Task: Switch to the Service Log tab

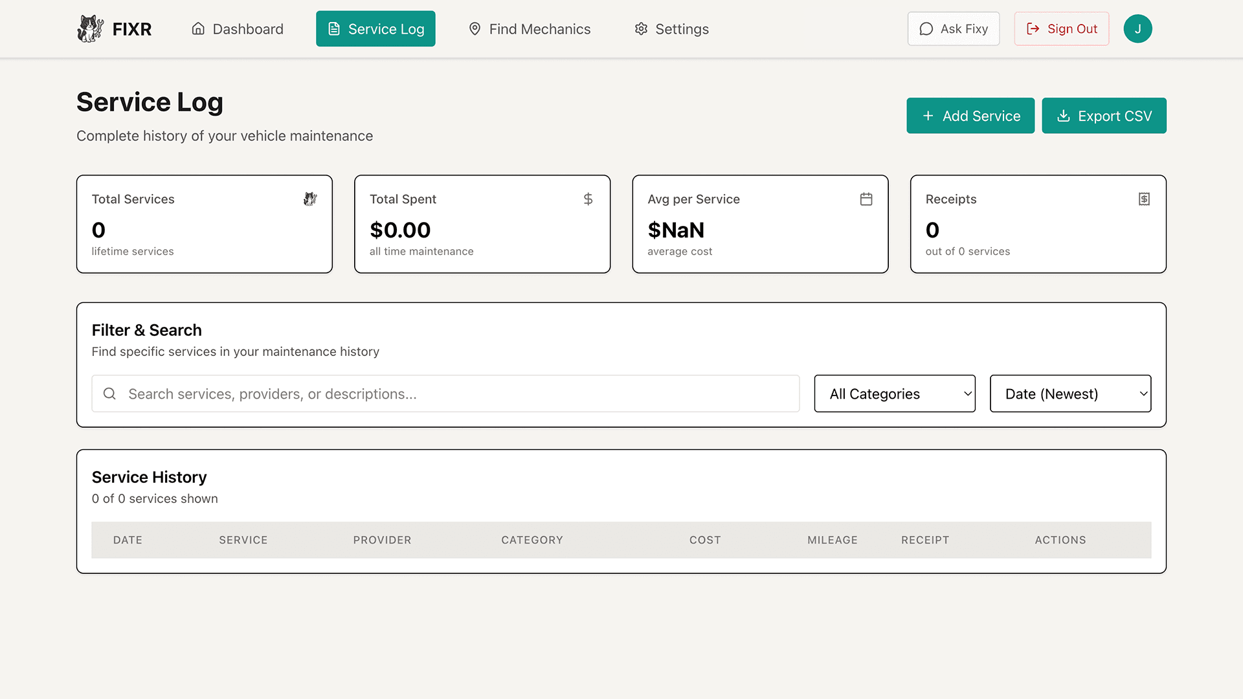Action: pyautogui.click(x=375, y=28)
